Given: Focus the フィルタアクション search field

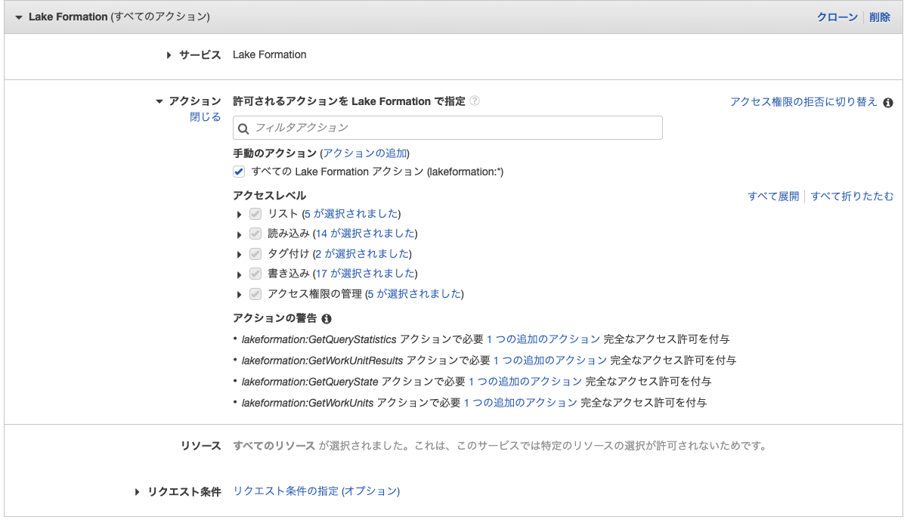Looking at the screenshot, I should point(447,128).
